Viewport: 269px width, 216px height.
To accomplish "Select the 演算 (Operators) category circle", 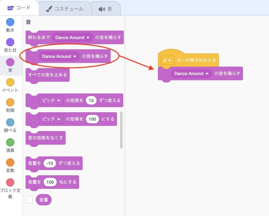I will tap(10, 142).
